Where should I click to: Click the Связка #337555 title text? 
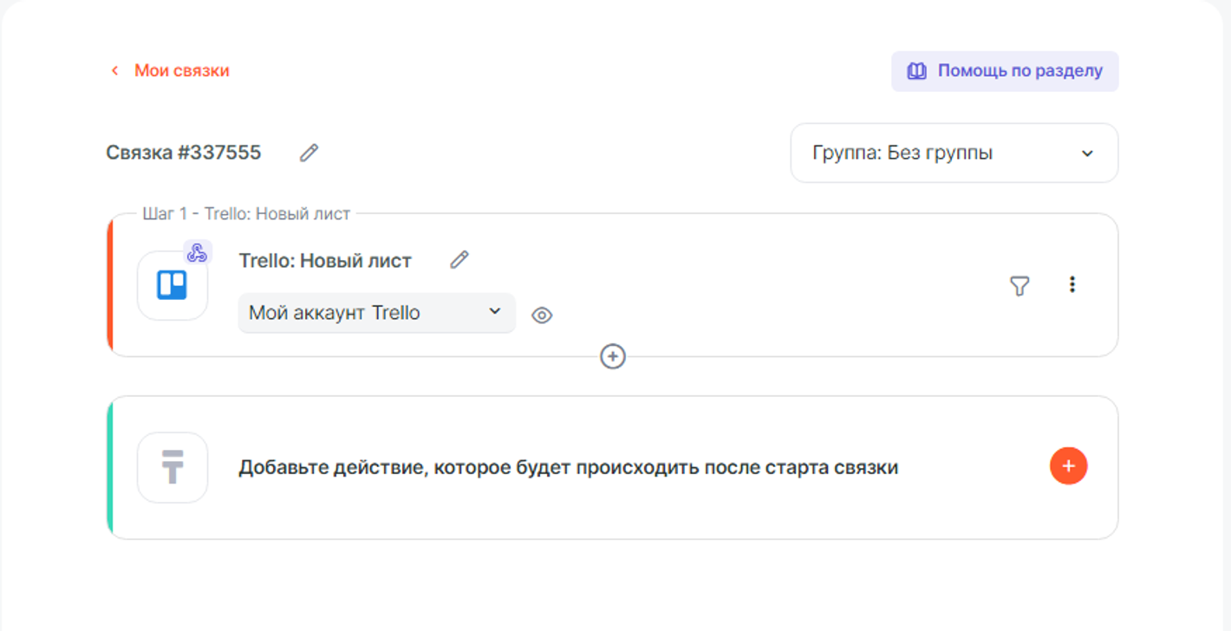coord(184,153)
